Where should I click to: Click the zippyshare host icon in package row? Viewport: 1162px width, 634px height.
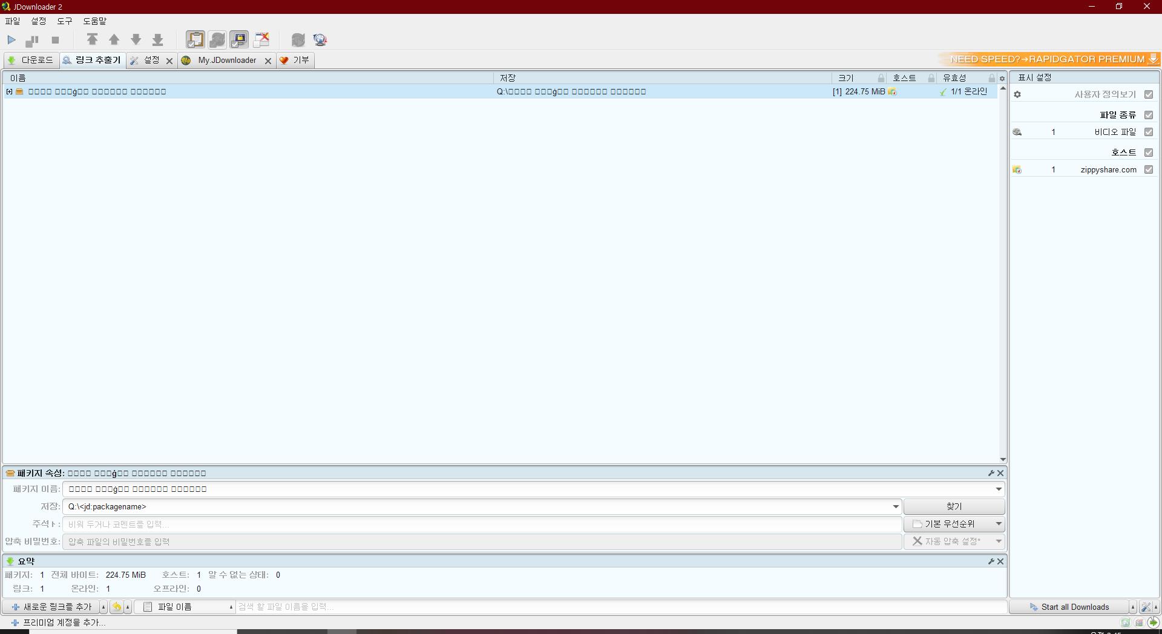click(893, 91)
